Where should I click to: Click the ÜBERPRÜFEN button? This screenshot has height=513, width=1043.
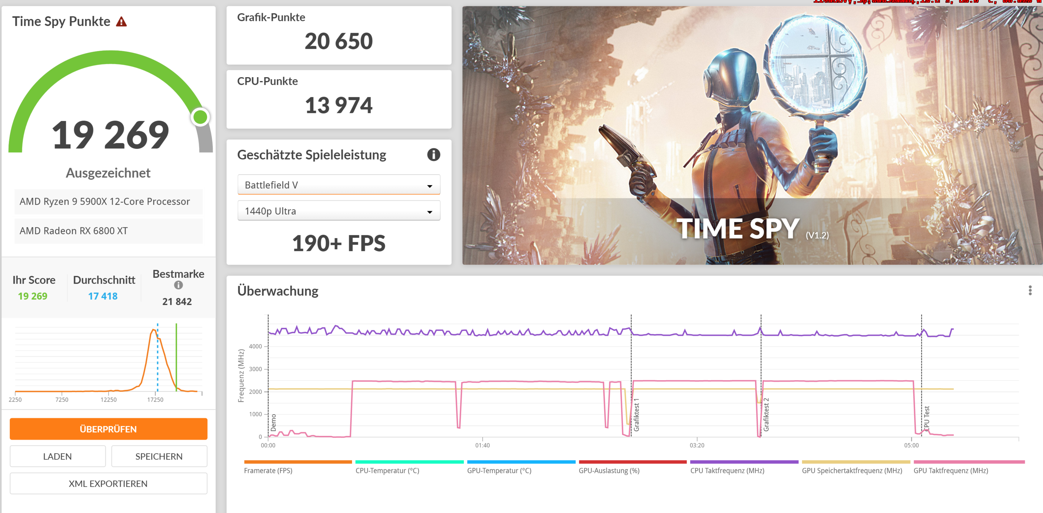pos(108,429)
